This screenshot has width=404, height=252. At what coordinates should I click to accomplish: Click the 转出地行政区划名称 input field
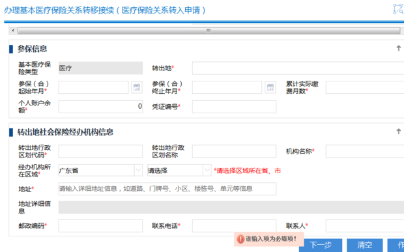(x=234, y=151)
